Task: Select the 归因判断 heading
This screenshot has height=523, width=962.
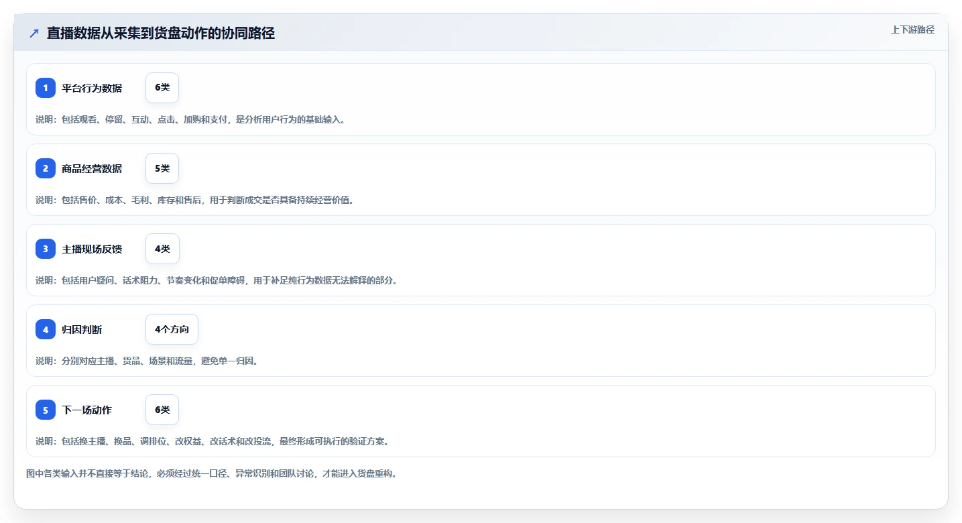Action: [82, 329]
